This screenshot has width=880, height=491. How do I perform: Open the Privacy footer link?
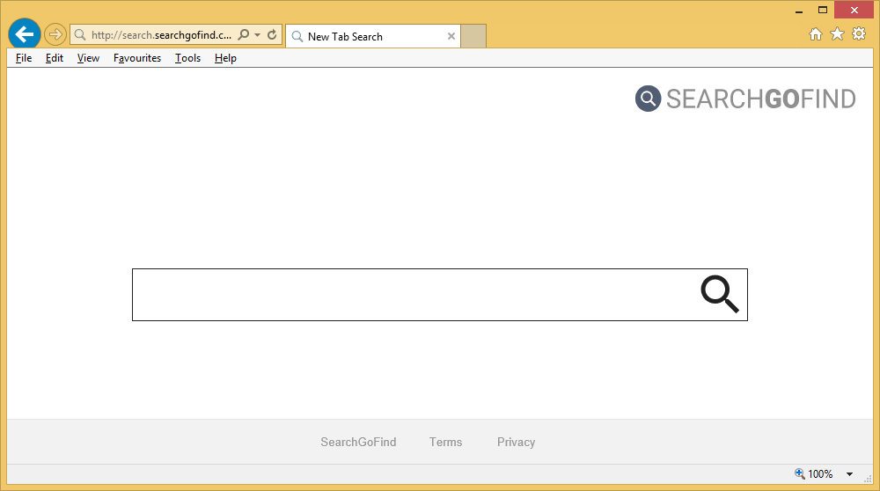(x=516, y=442)
